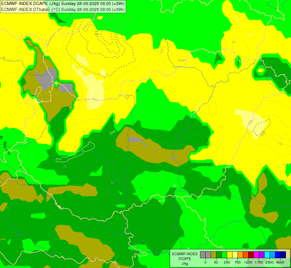Click the olive swatch in the DCAPE legend
This screenshot has height=268, width=291.
(213, 255)
